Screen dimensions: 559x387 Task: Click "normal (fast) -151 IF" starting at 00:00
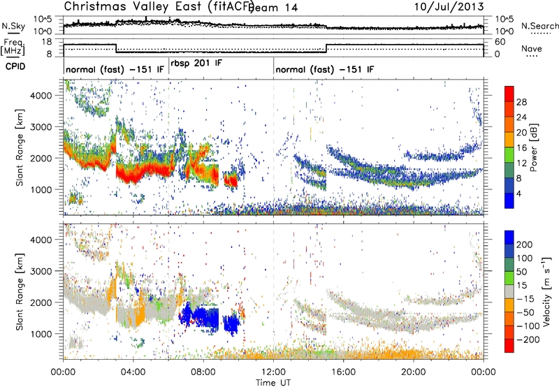115,69
